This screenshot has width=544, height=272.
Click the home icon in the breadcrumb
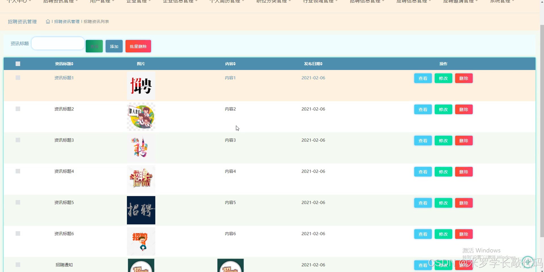point(48,22)
